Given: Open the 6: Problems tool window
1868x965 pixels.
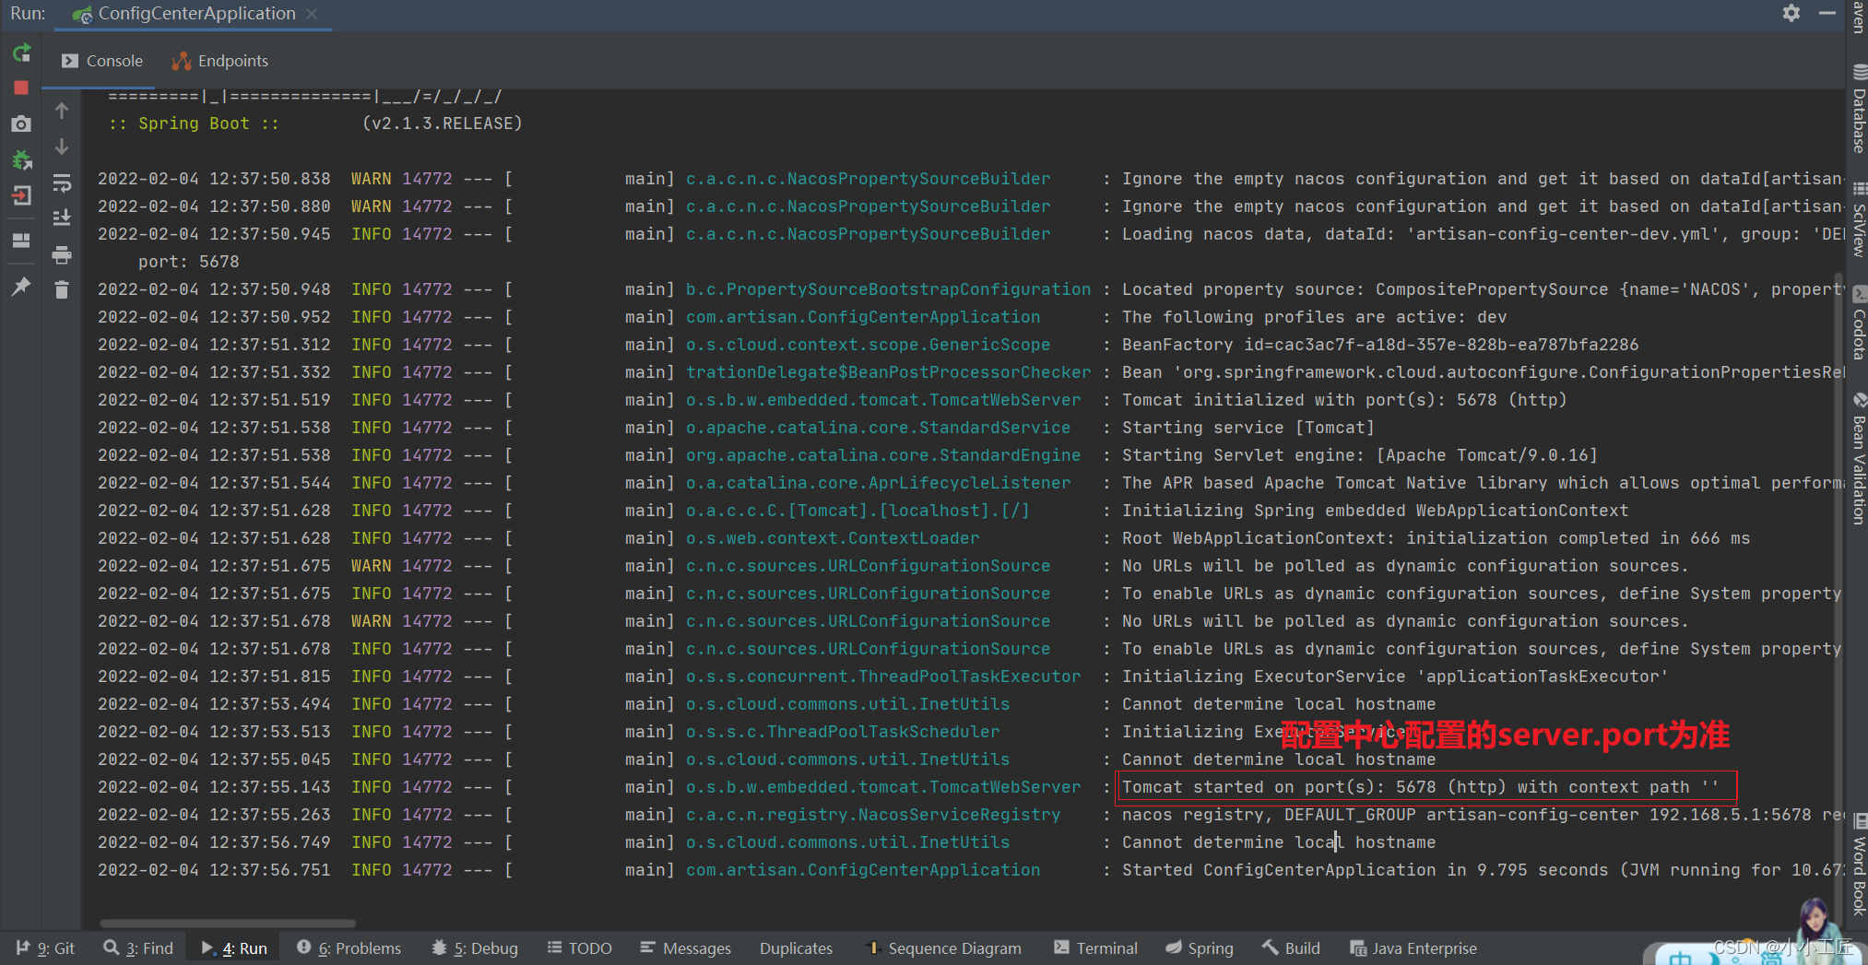Looking at the screenshot, I should coord(349,947).
